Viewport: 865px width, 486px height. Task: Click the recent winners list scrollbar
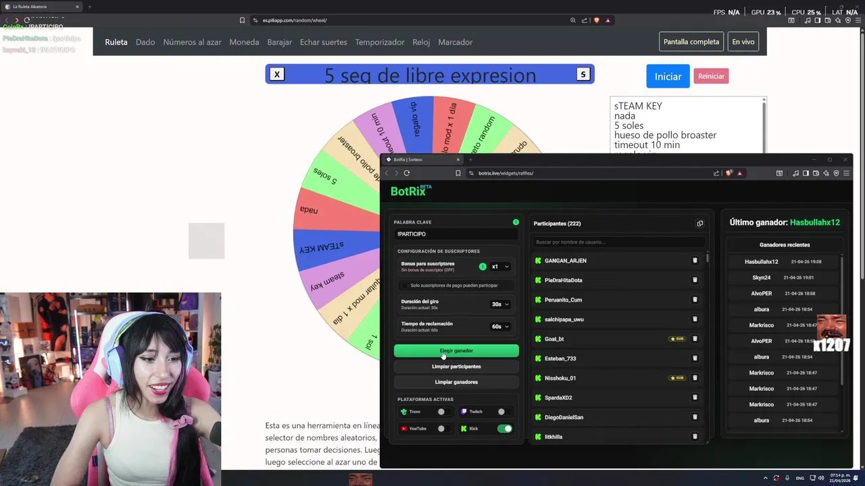(x=842, y=321)
